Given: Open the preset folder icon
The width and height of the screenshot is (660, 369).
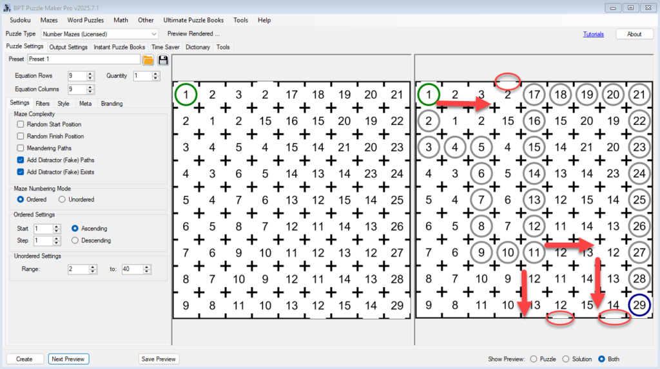Looking at the screenshot, I should point(148,60).
